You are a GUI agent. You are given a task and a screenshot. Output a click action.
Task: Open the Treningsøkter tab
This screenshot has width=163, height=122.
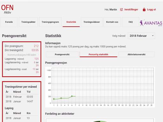point(28,22)
